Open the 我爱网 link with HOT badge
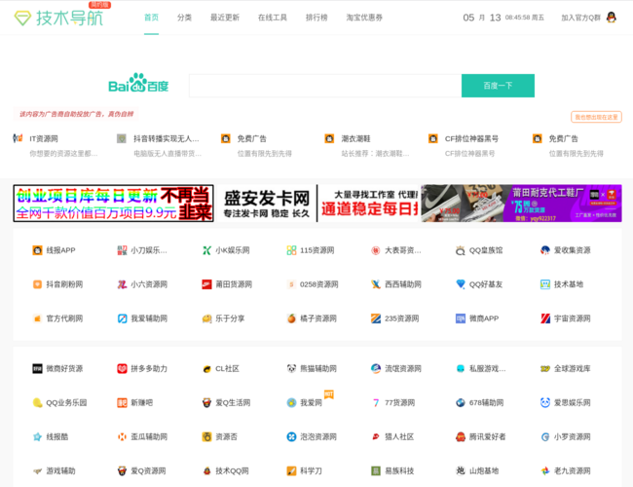The height and width of the screenshot is (487, 633). tap(311, 402)
